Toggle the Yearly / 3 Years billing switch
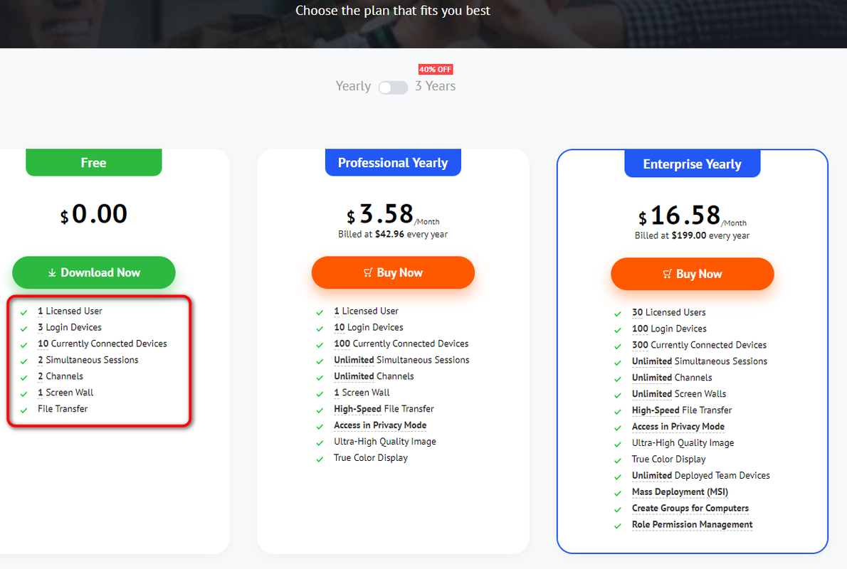 click(x=393, y=87)
